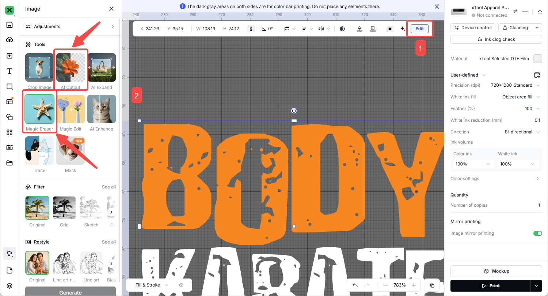
Task: Open the page/canvas icon in sidebar
Action: pos(9,270)
